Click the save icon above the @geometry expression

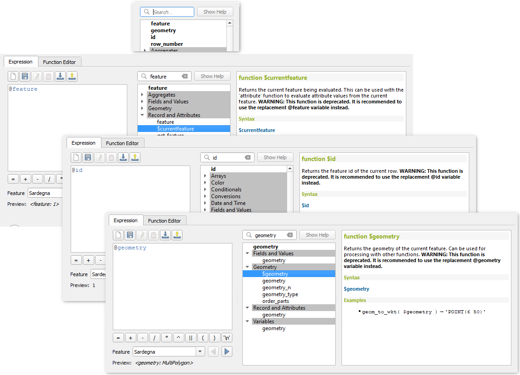pos(130,235)
